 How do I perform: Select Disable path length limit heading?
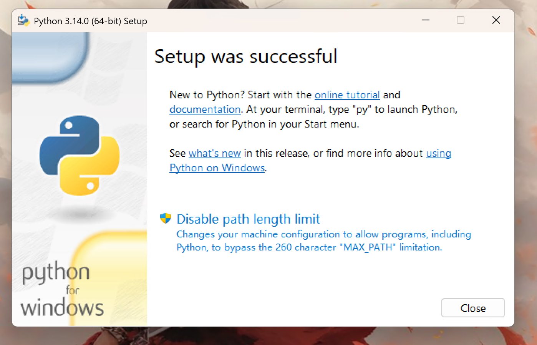click(248, 219)
